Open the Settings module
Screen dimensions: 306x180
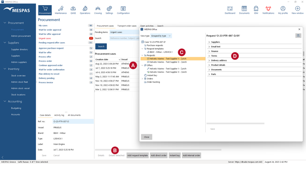[109, 10]
